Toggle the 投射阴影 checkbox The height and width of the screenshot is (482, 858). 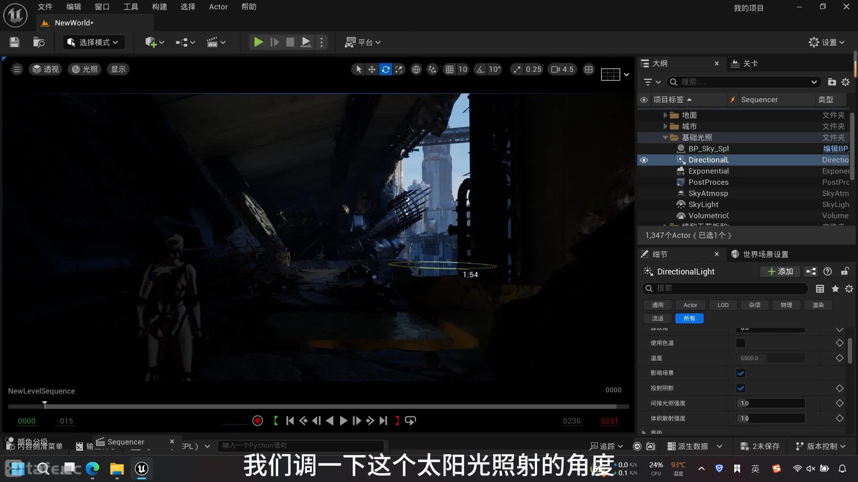[740, 388]
